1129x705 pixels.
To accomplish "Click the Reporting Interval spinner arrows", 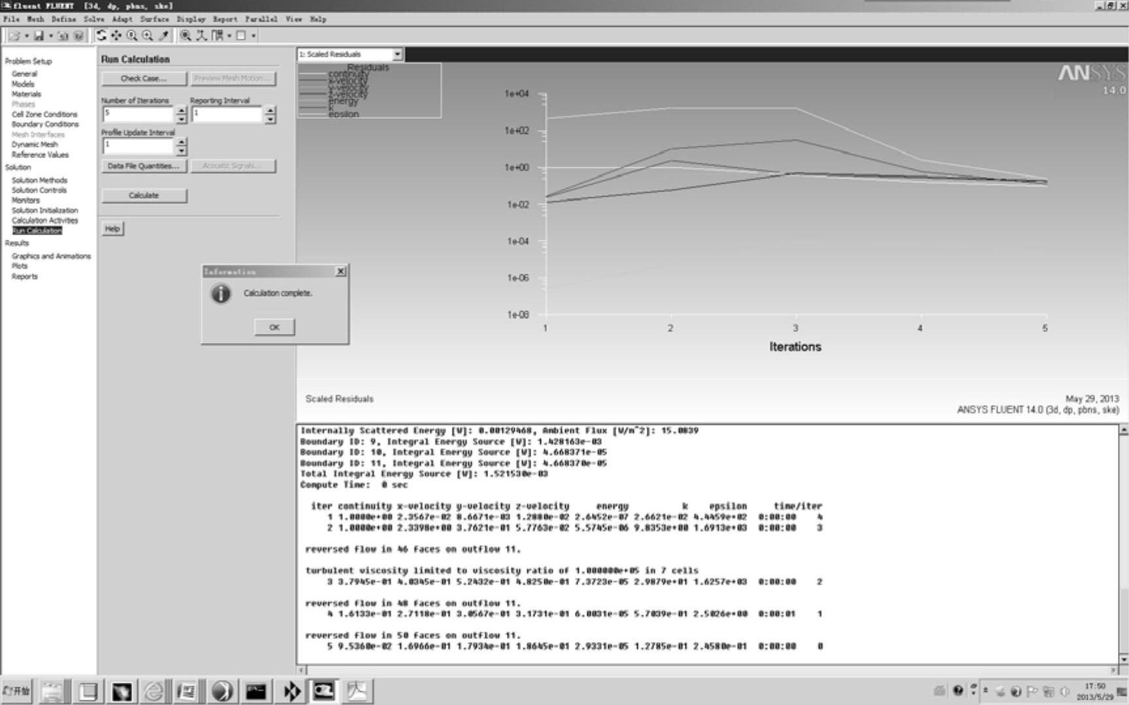I will point(270,114).
